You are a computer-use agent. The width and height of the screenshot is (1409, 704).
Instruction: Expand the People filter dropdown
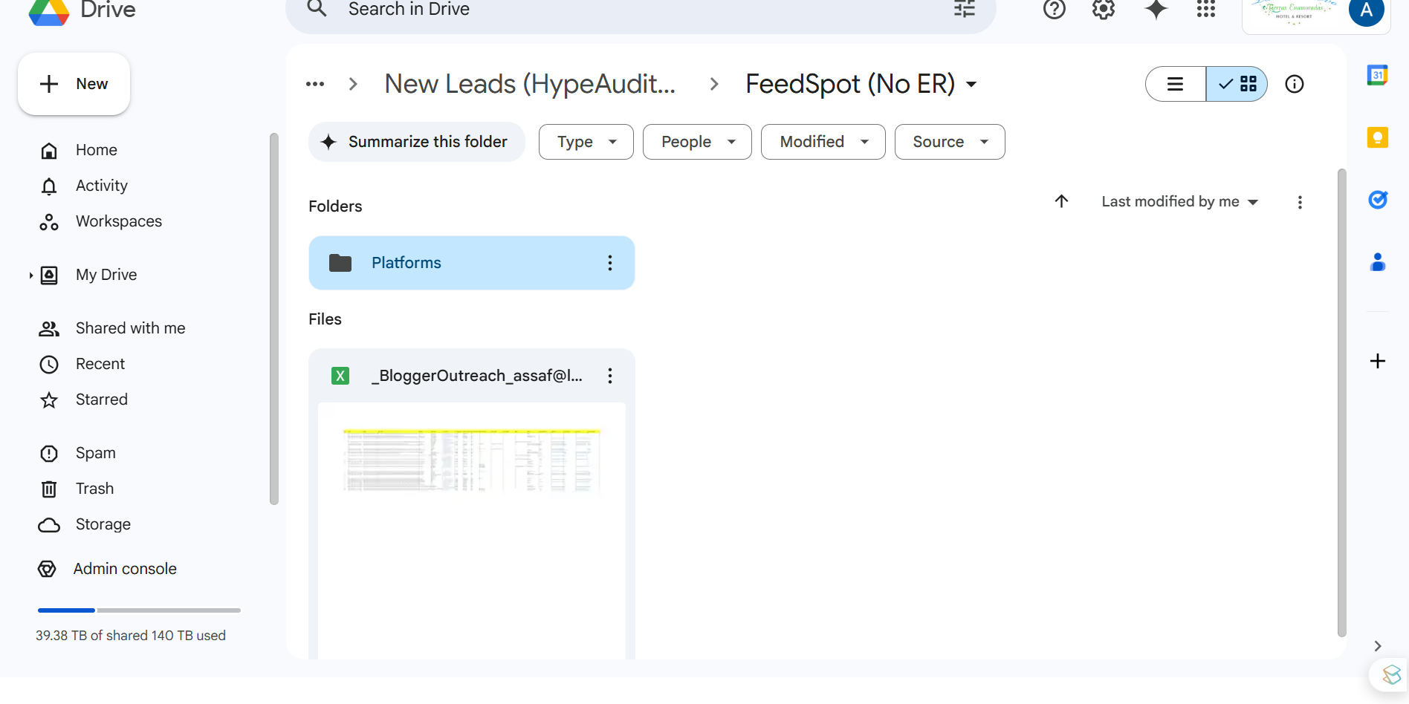(x=697, y=142)
